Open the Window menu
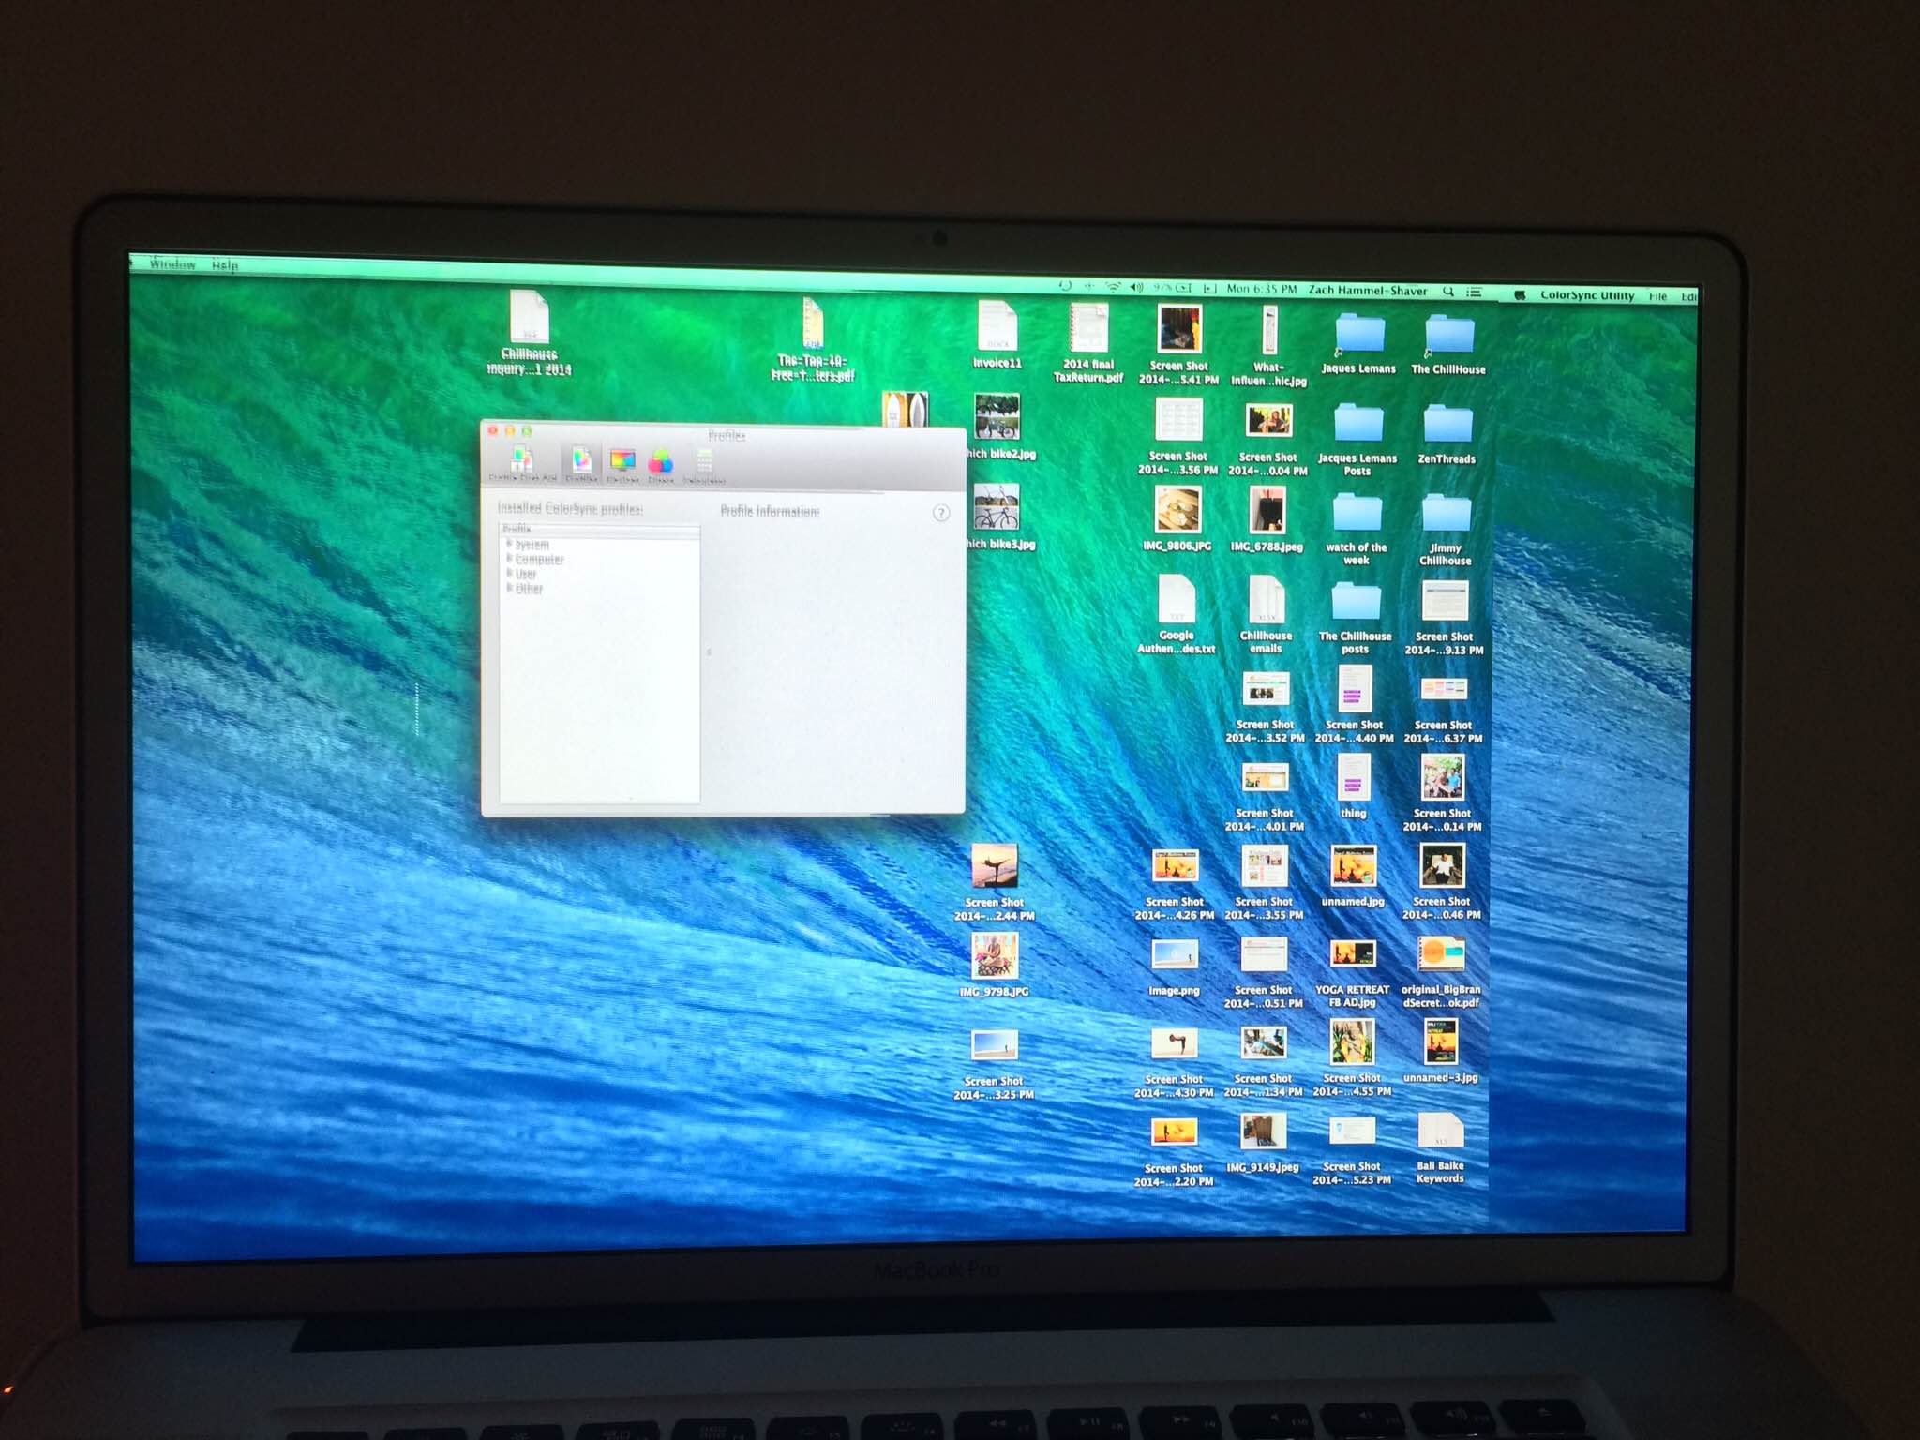1920x1440 pixels. click(172, 264)
